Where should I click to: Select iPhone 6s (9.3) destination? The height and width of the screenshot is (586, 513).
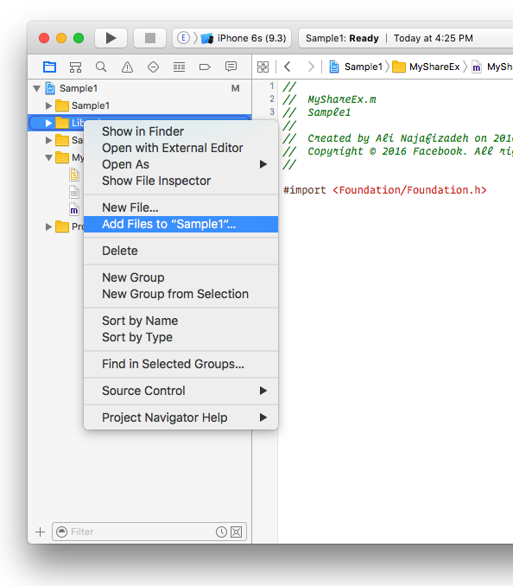(x=251, y=38)
